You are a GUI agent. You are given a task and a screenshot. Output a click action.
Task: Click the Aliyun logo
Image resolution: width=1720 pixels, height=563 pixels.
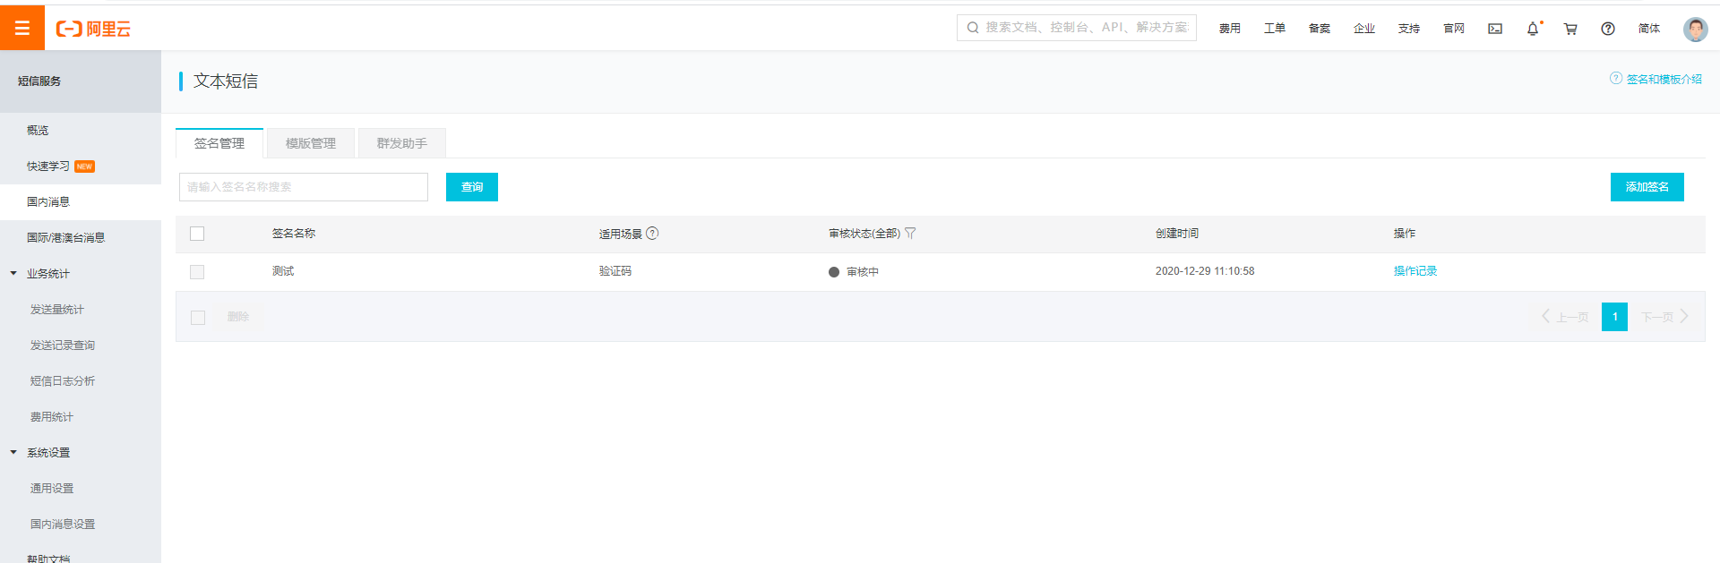93,29
